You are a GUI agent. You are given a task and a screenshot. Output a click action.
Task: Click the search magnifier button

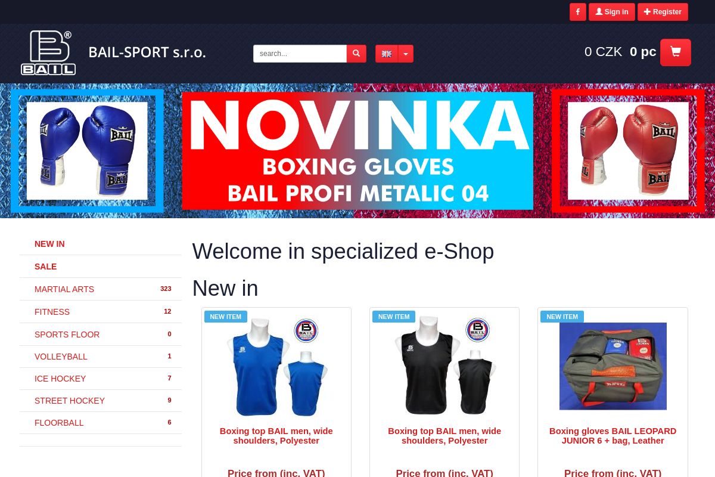[356, 54]
